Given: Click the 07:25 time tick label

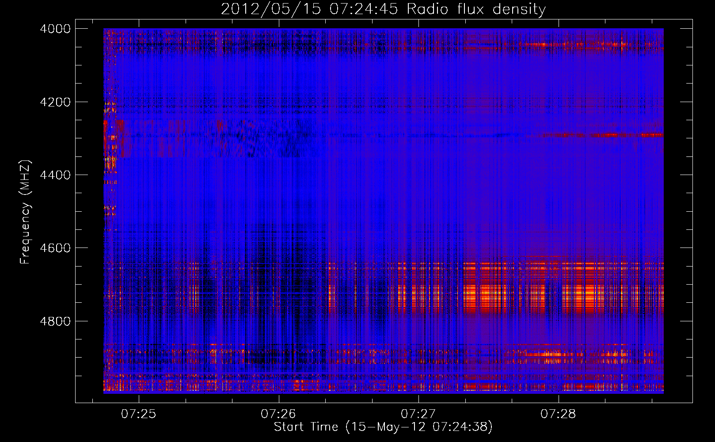Looking at the screenshot, I should [x=139, y=414].
